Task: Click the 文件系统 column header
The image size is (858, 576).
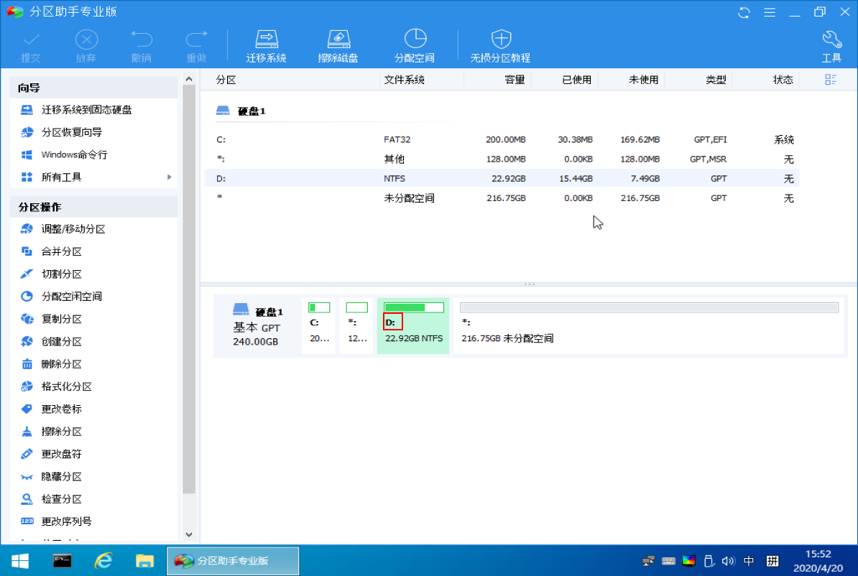Action: point(404,80)
